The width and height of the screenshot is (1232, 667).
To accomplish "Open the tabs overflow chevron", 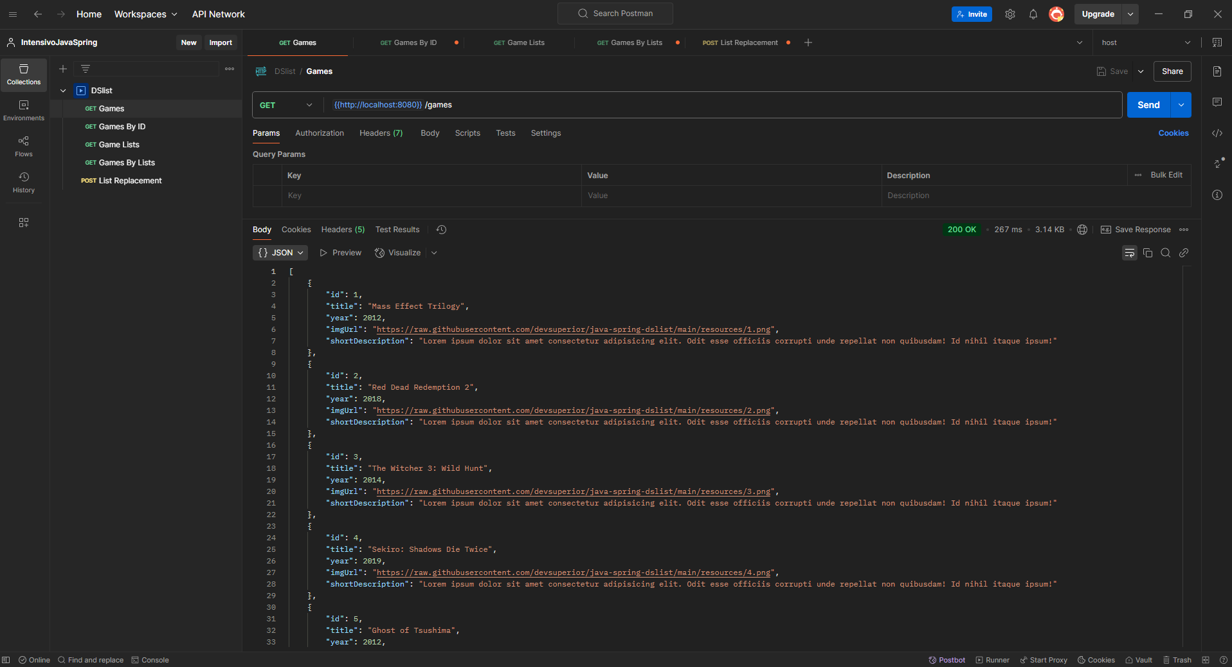I will coord(1079,42).
